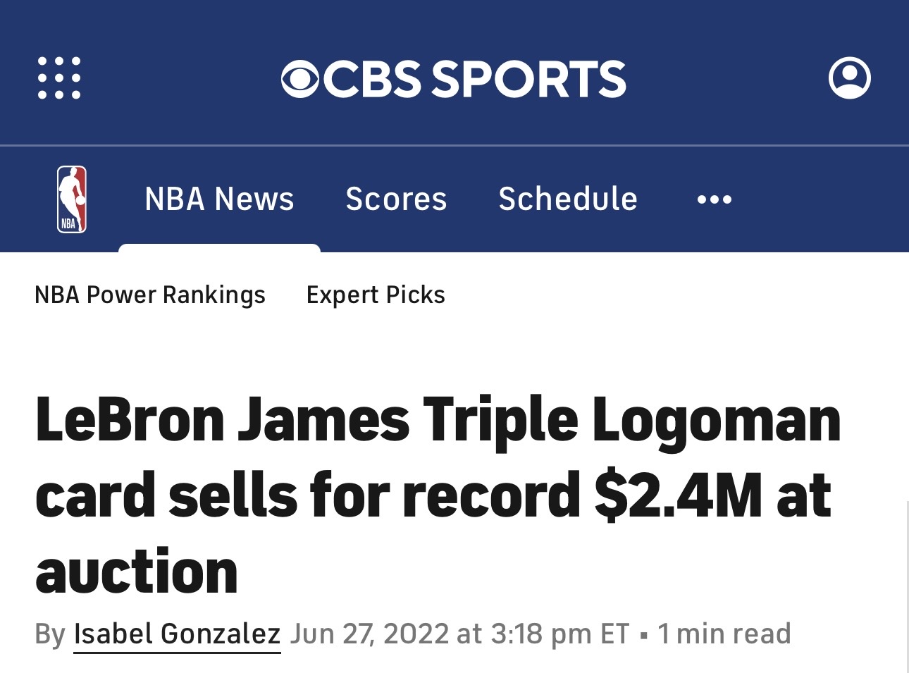Click the Jun 27, 2022 timestamp
The height and width of the screenshot is (673, 909).
[459, 634]
